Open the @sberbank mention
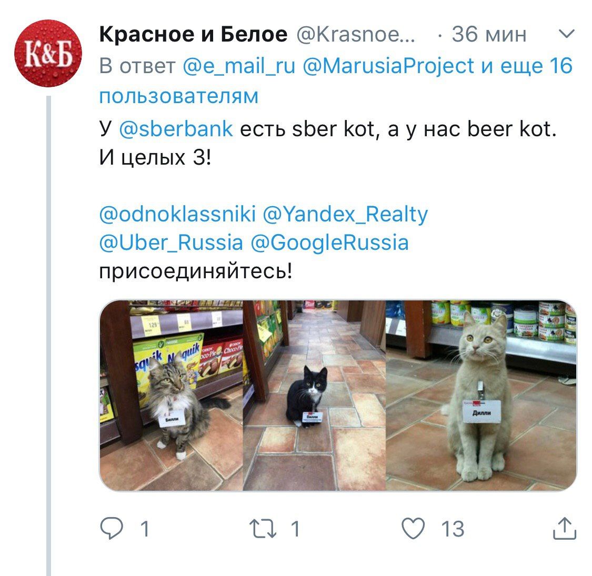The image size is (592, 576). 176,129
